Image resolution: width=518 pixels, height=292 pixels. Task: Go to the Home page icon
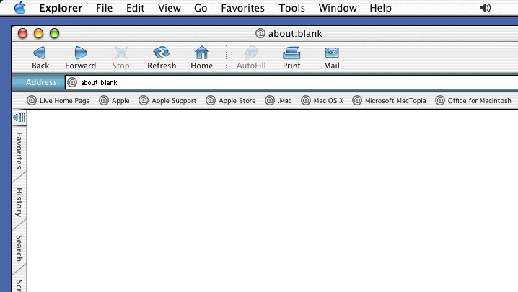[201, 53]
